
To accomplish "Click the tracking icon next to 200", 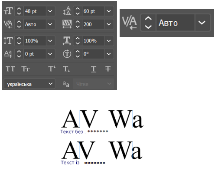I will [x=67, y=24].
